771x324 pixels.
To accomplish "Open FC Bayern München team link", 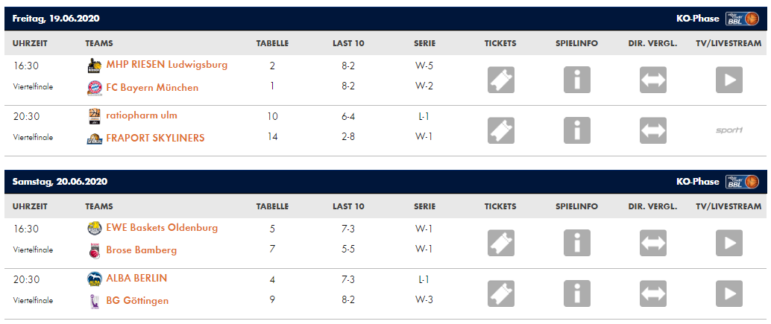I will click(152, 87).
